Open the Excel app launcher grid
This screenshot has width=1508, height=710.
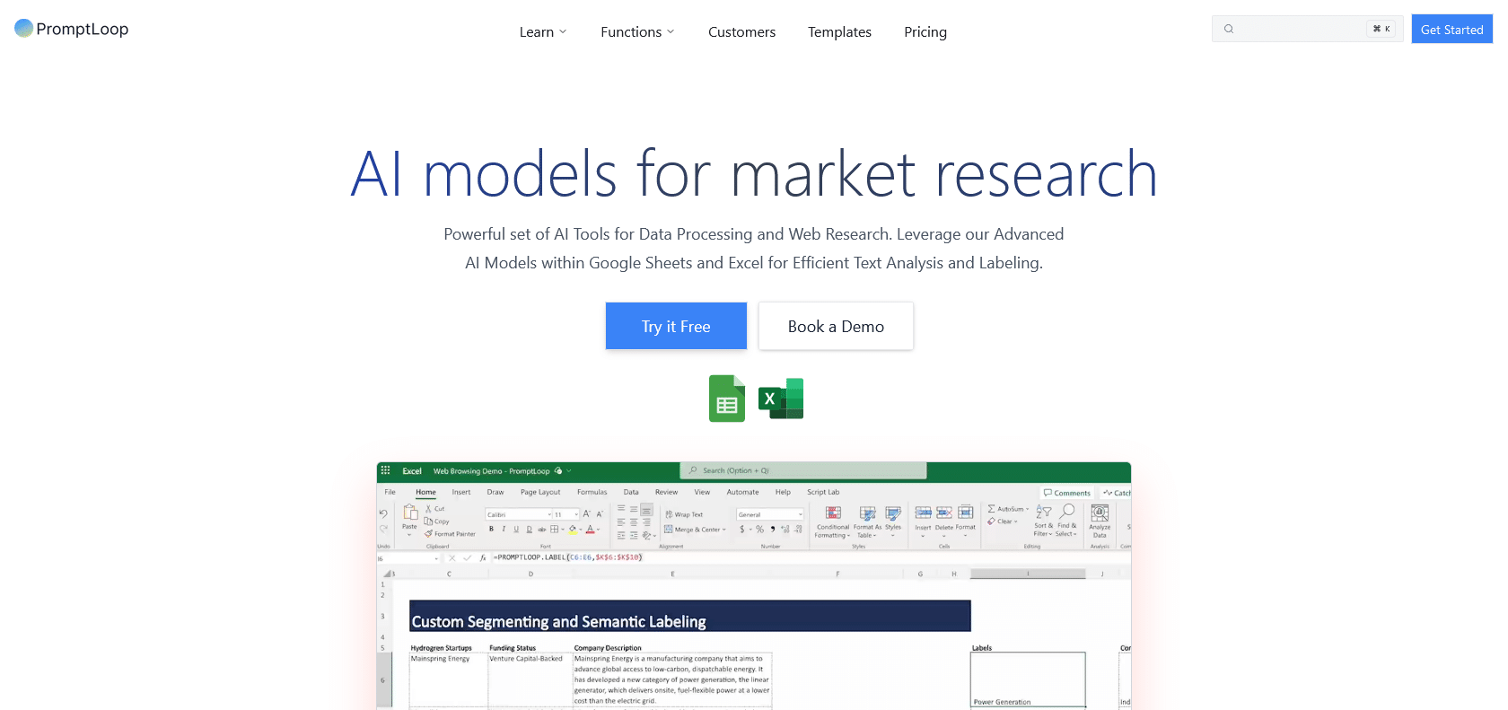pyautogui.click(x=385, y=470)
